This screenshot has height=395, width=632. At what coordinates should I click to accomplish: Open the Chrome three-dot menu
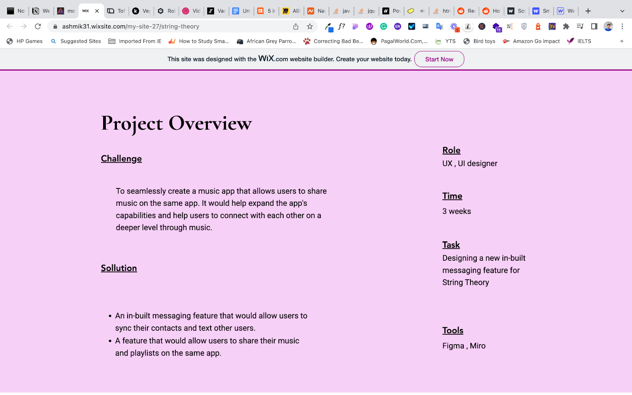[622, 26]
